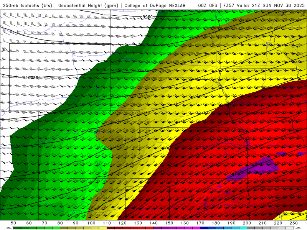
Task: Click the 190 value on the color scale
Action: click(x=231, y=223)
